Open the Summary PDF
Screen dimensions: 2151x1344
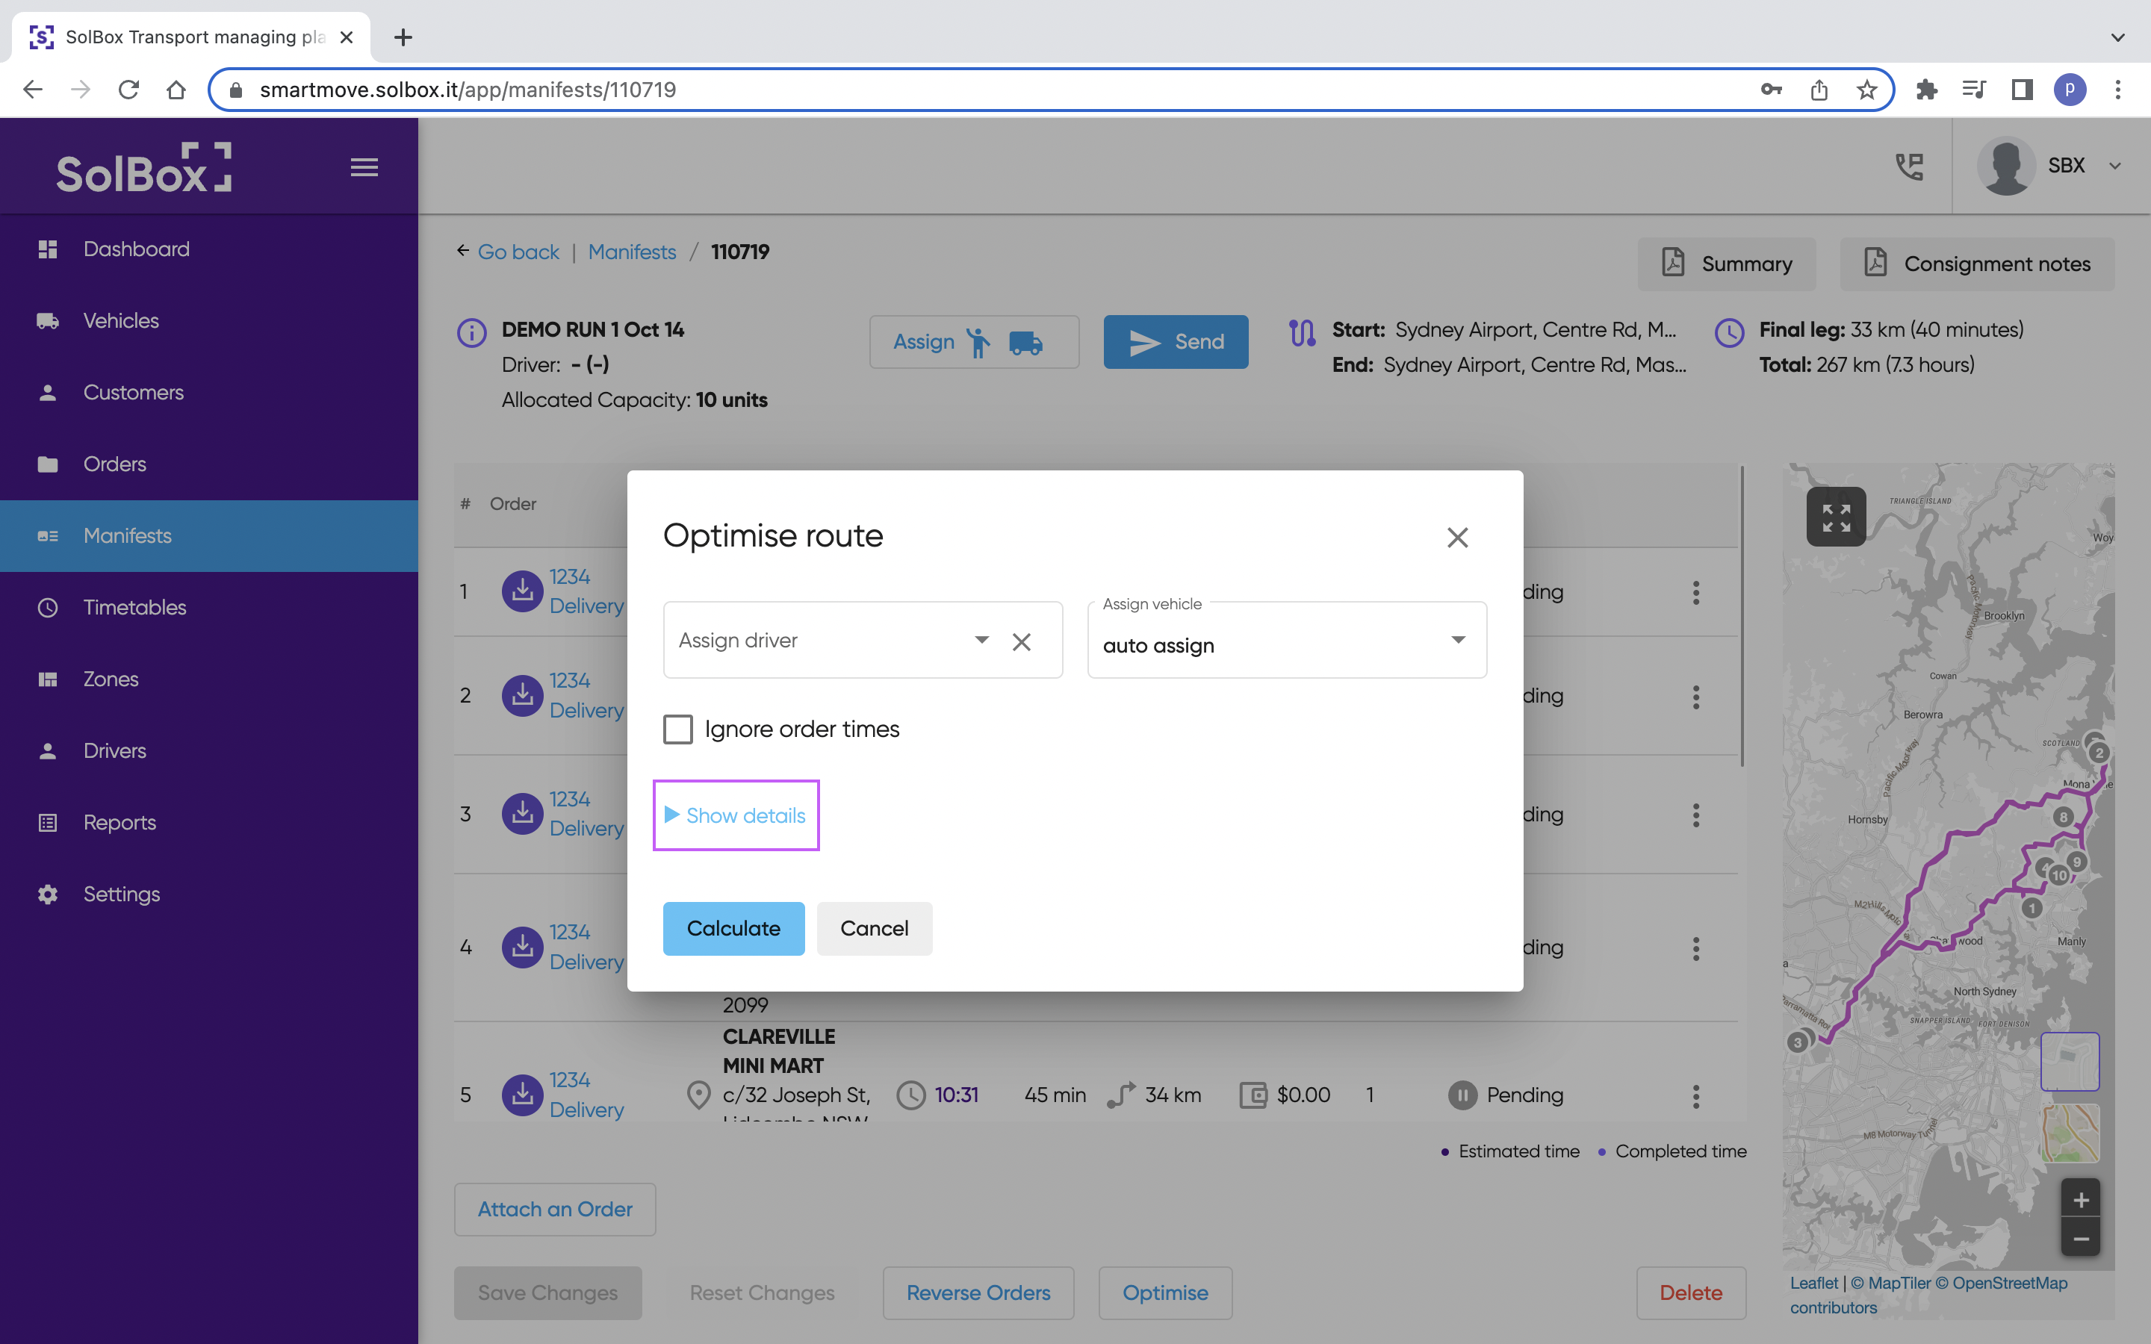[x=1726, y=264]
